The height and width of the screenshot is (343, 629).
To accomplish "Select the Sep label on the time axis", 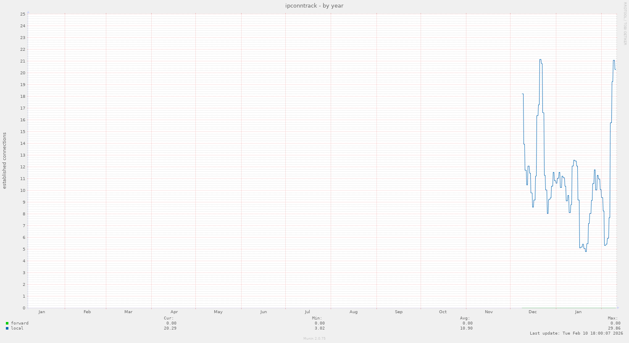I will click(x=398, y=312).
